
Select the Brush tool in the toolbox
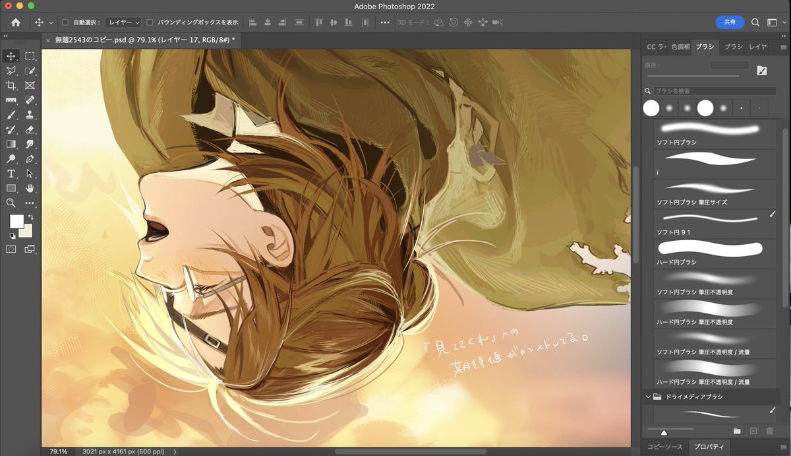(x=11, y=115)
